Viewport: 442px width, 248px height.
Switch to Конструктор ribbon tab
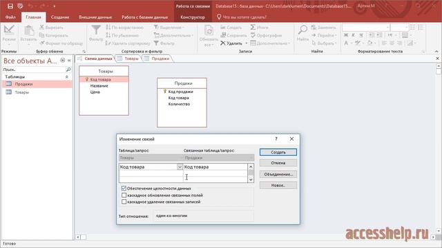coord(193,17)
